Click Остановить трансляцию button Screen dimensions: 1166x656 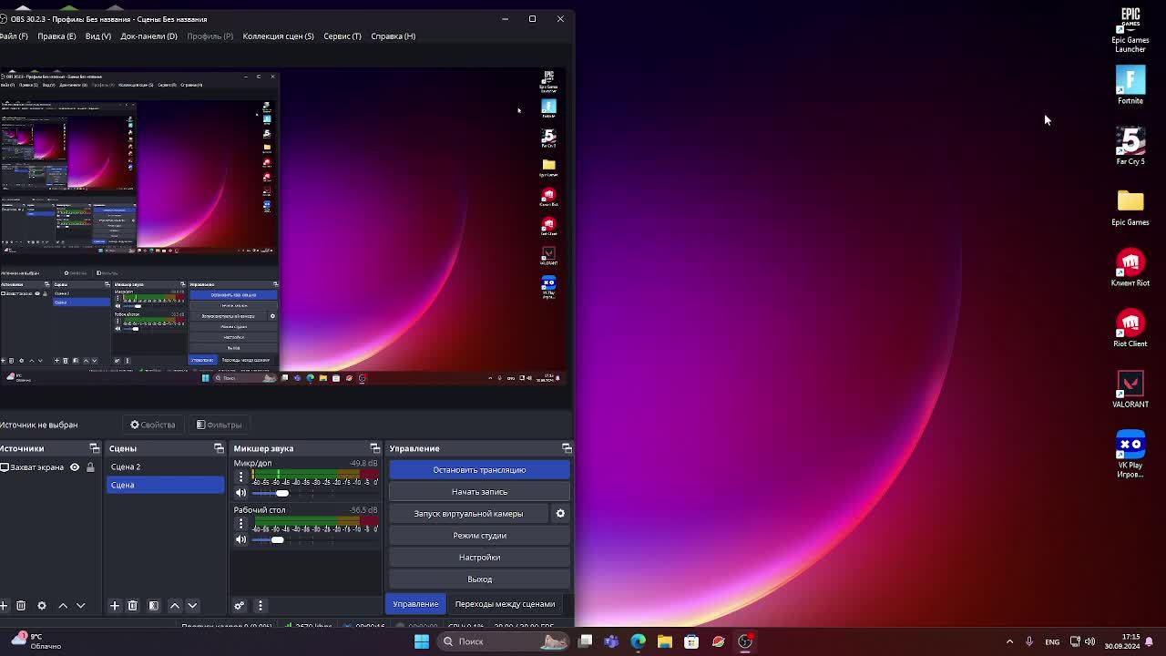(x=479, y=470)
